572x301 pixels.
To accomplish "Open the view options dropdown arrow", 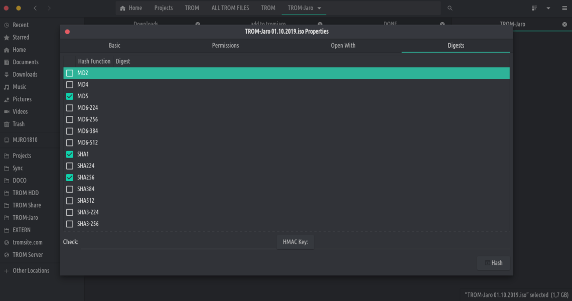I will (x=548, y=8).
